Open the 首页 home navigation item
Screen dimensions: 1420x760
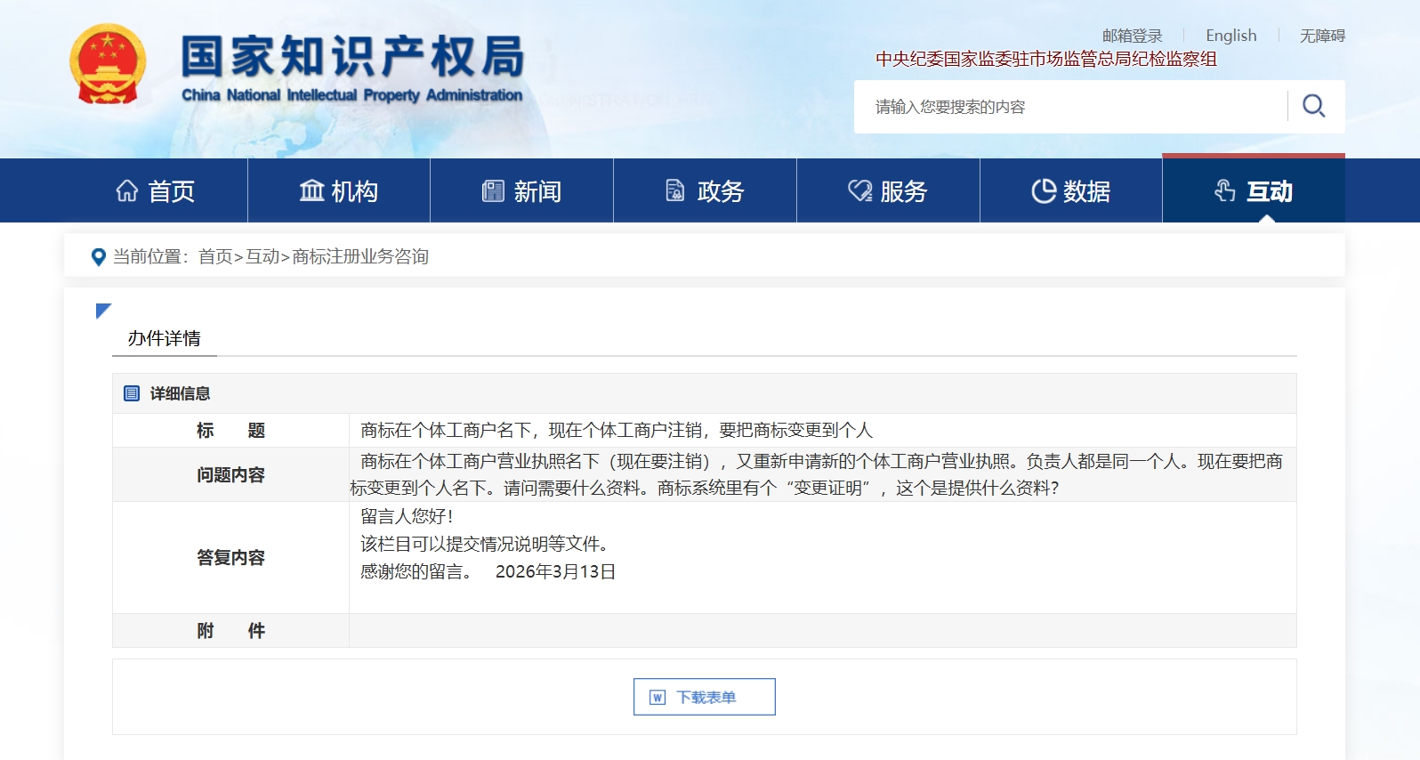pos(156,191)
